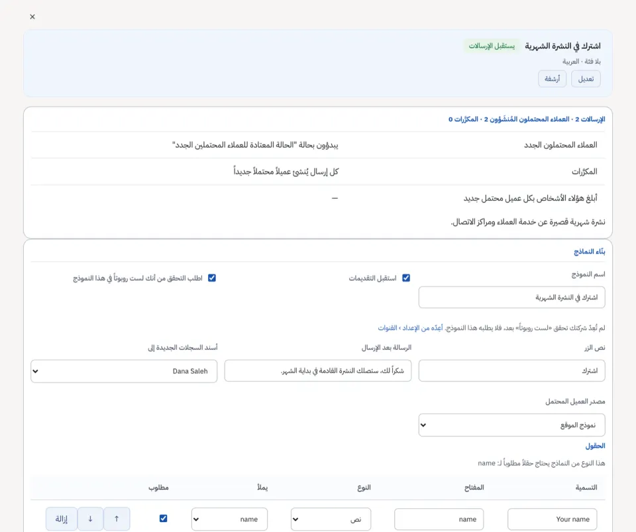
Task: Click the يستقبل الإرسالات status badge
Action: [492, 46]
